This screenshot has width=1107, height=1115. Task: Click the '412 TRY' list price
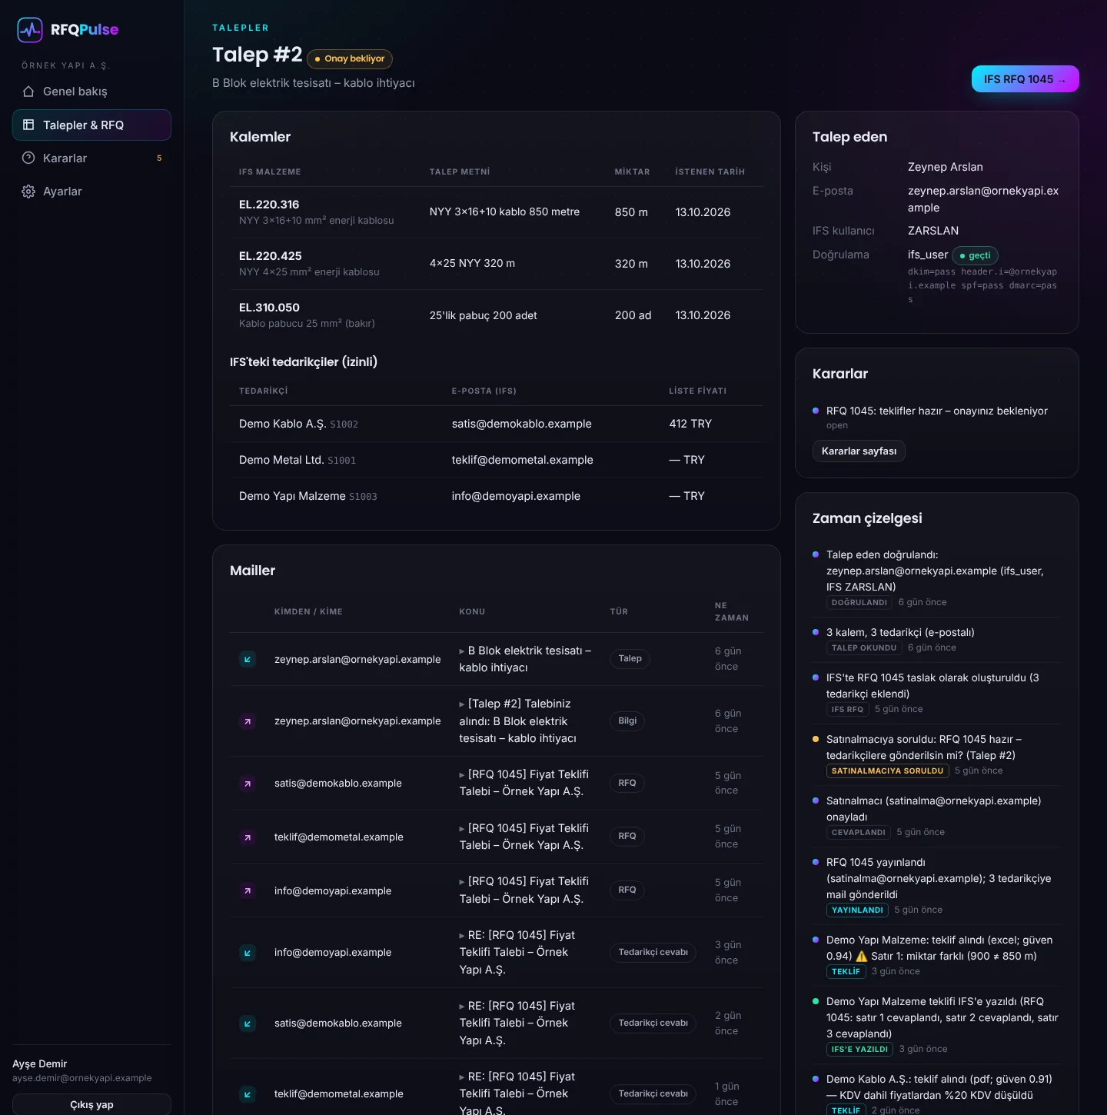[690, 424]
